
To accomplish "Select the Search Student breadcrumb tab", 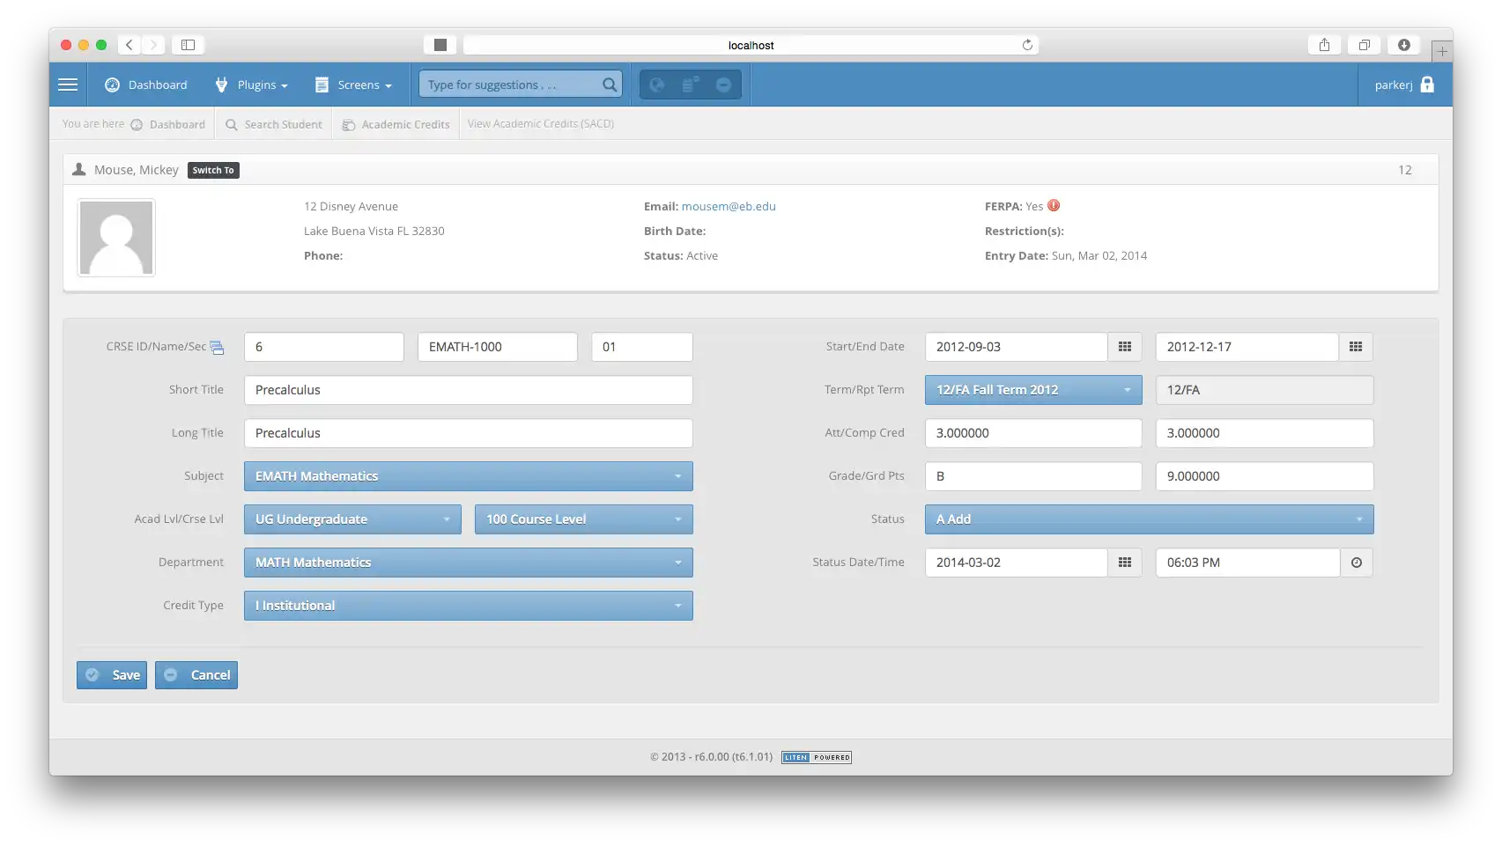I will (273, 123).
